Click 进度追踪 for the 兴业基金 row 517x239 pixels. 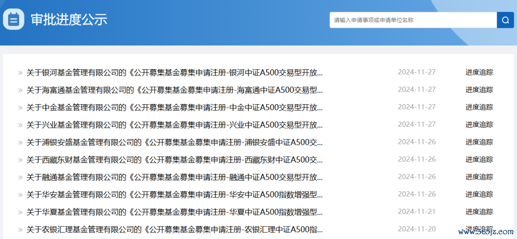(x=479, y=125)
